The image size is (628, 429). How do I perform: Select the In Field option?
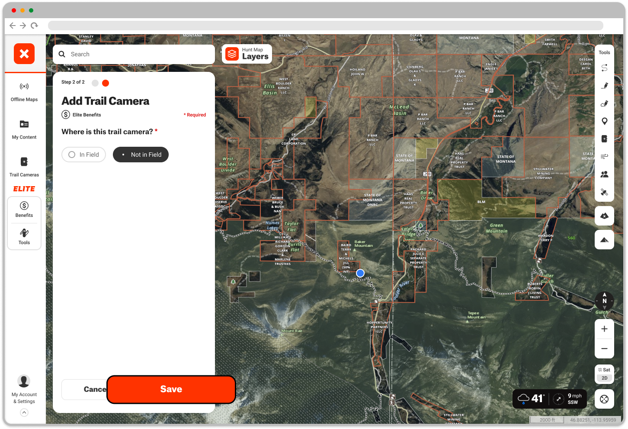83,155
